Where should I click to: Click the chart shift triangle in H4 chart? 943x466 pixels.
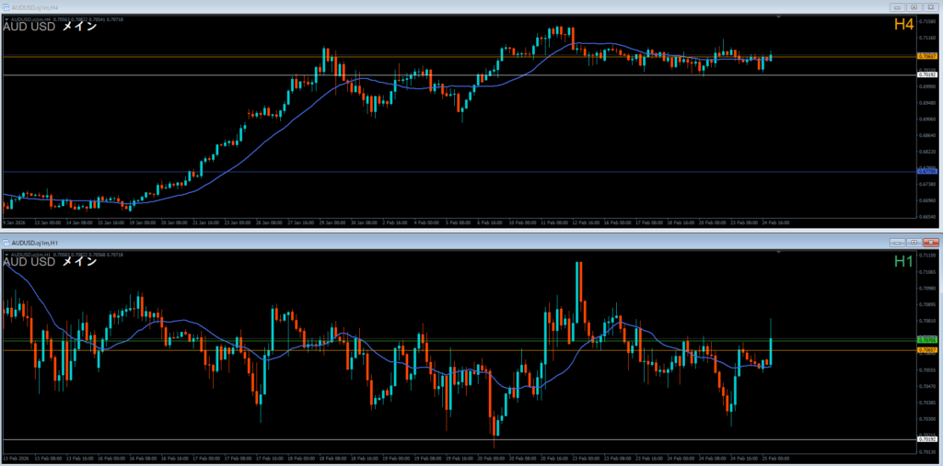coord(779,17)
